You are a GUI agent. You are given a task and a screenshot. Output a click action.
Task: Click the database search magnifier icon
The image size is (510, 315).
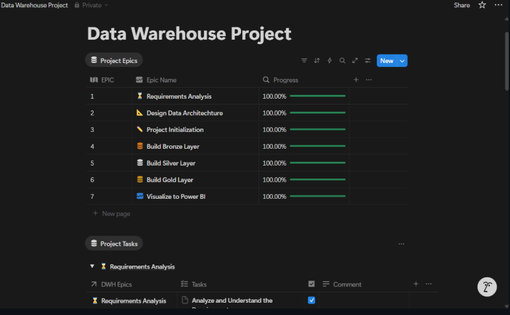click(x=342, y=61)
